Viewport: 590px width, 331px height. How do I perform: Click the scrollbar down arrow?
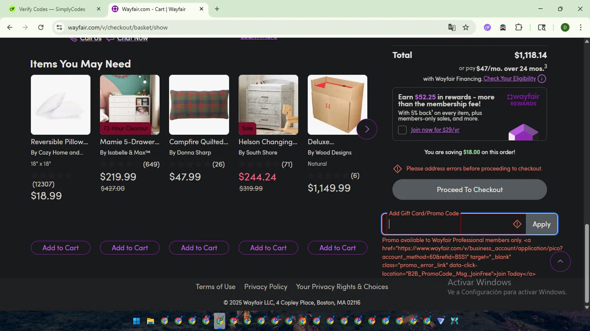point(587,307)
